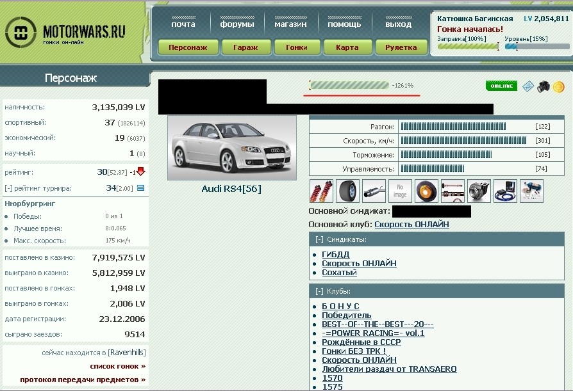Collapse the tournament rating section
This screenshot has width=573, height=391.
8,188
